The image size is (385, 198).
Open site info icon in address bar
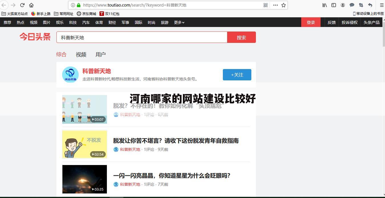73,5
